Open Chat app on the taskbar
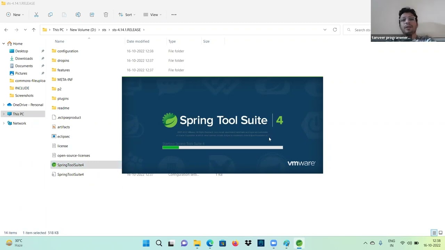 point(184,243)
